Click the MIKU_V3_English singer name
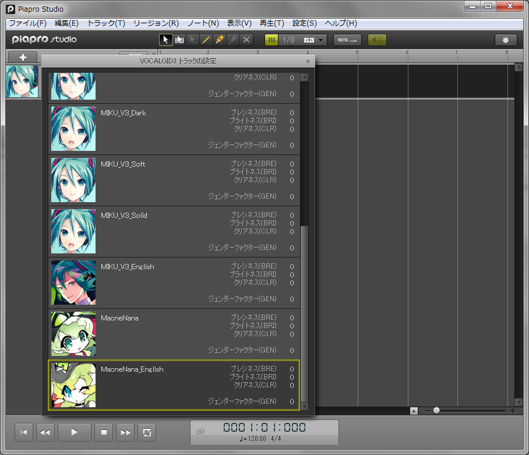The image size is (529, 455). tap(127, 267)
